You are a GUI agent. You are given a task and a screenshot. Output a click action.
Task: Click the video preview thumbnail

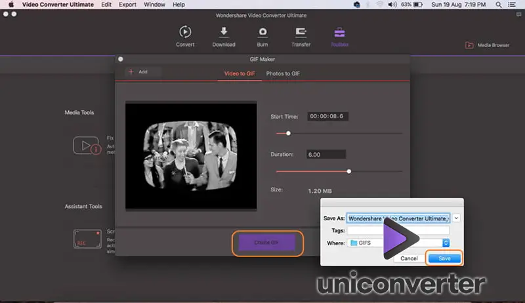coord(191,156)
